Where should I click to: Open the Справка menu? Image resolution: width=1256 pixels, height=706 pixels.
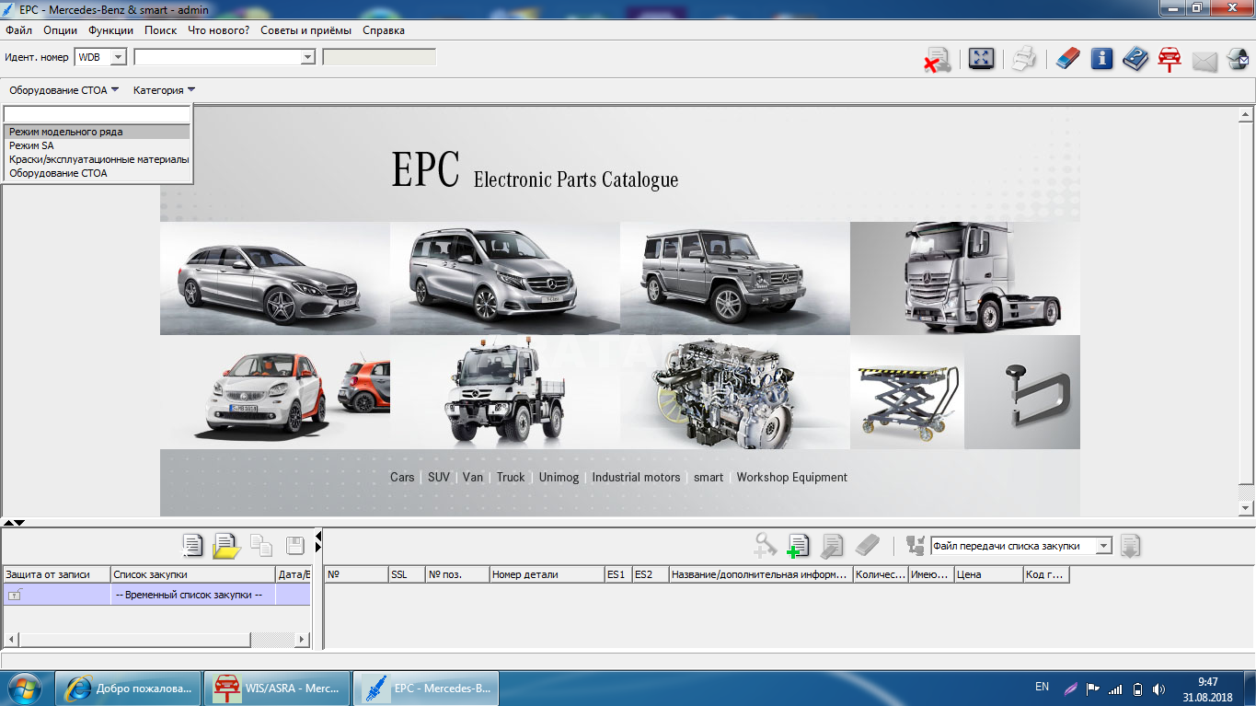[x=384, y=30]
